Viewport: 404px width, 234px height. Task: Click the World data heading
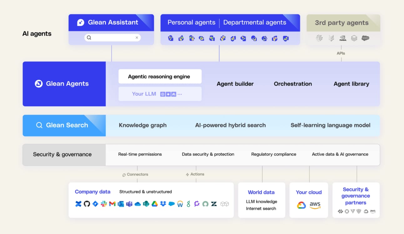(261, 192)
